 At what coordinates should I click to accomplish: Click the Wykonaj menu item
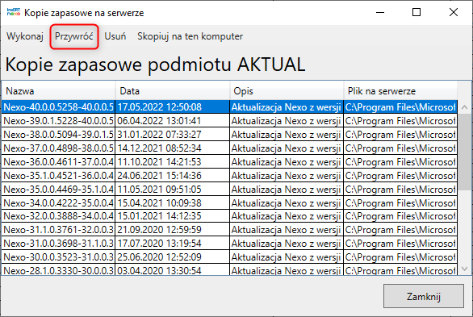[25, 36]
